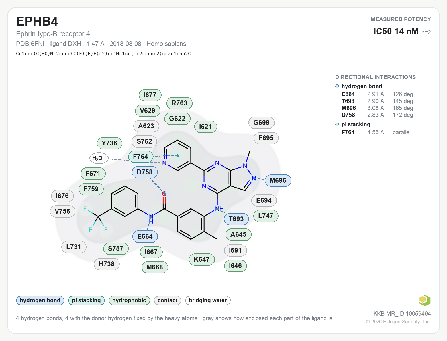Click residue label Y736
Image resolution: width=447 pixels, height=341 pixels.
click(x=109, y=143)
